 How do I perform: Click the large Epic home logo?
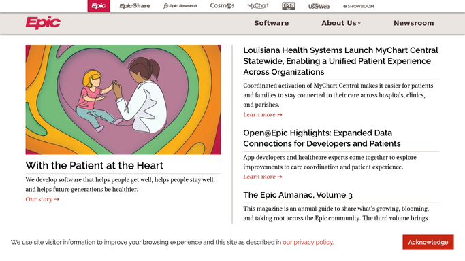pos(43,23)
